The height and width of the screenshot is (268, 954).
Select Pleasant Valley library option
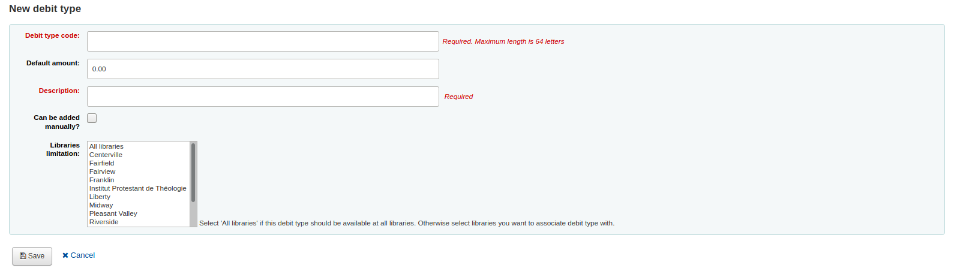113,213
